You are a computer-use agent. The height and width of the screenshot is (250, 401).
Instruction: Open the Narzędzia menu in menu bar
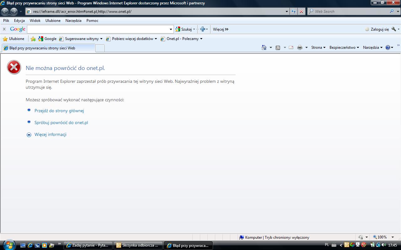pyautogui.click(x=73, y=21)
